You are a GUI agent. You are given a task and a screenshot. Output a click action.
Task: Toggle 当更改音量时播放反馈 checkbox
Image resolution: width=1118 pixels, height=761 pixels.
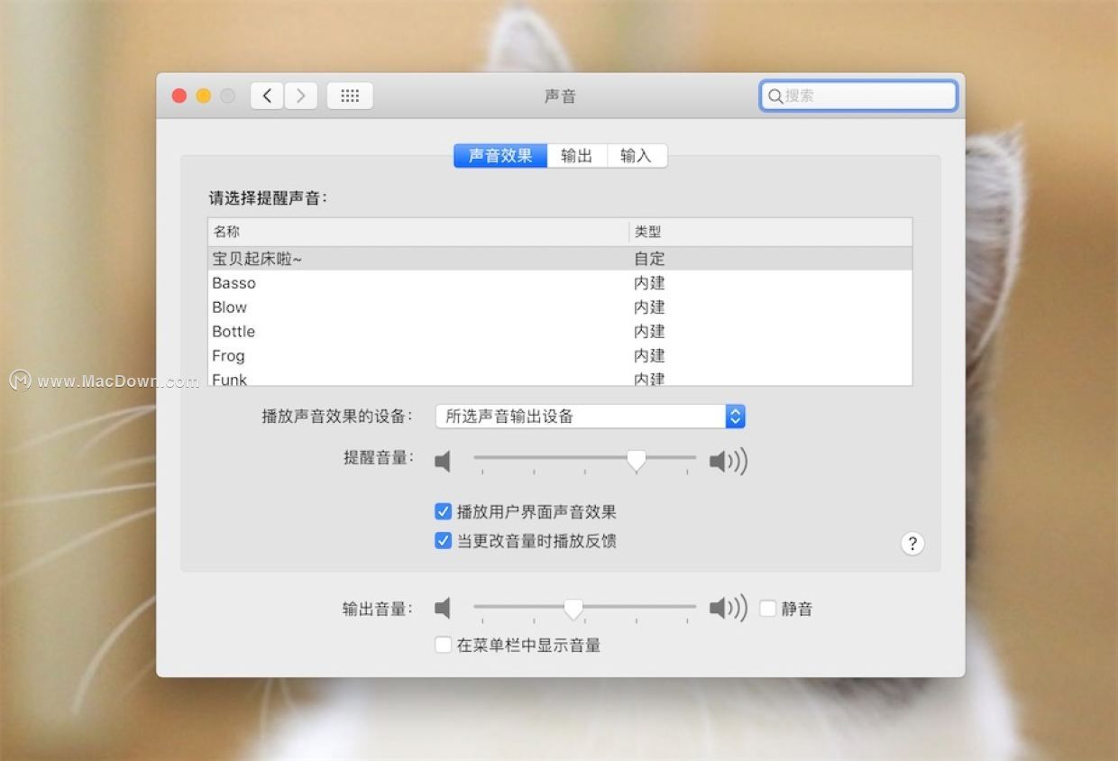[x=443, y=541]
